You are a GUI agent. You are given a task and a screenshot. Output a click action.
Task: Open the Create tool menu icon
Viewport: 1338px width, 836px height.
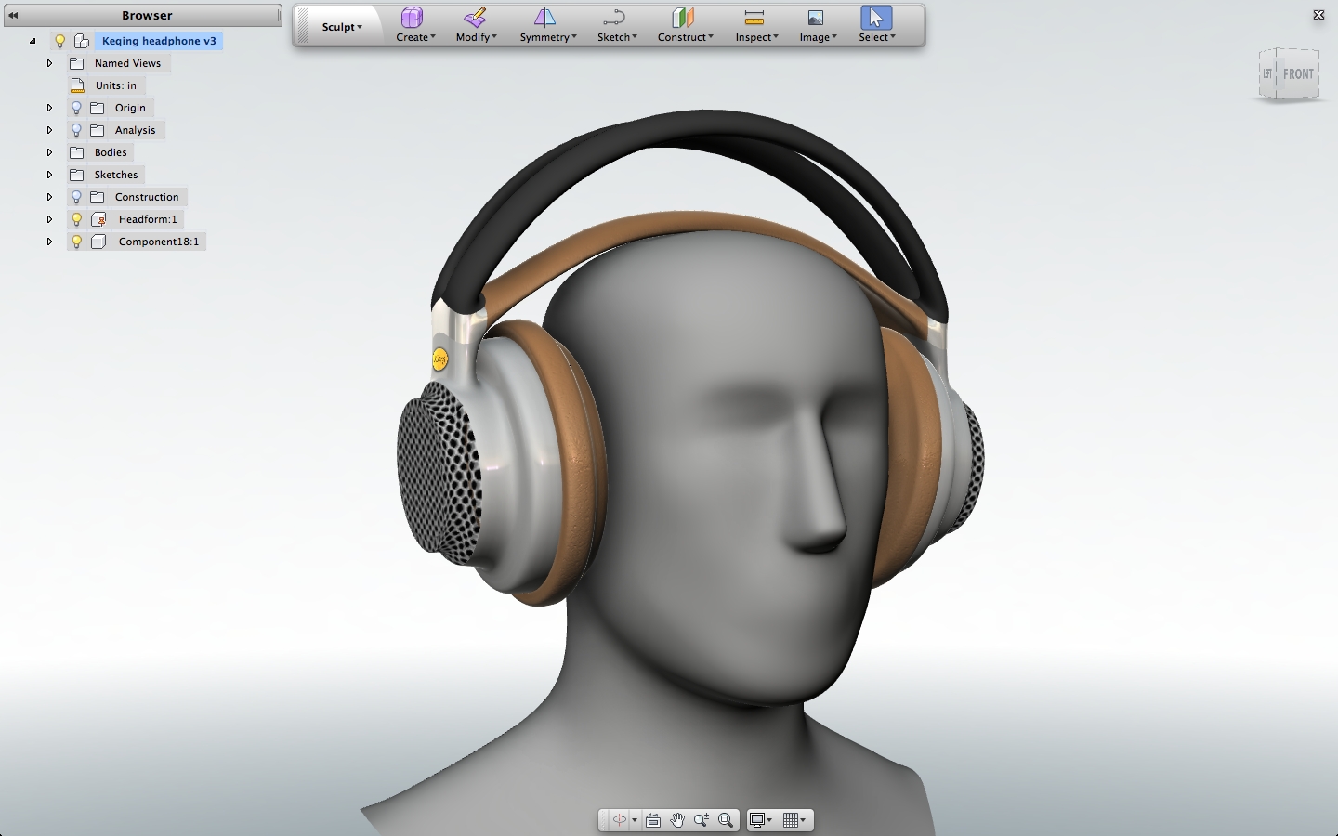point(412,19)
